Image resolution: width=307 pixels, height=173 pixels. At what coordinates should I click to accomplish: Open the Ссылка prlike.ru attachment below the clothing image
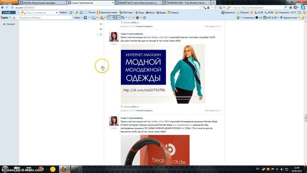pyautogui.click(x=130, y=107)
